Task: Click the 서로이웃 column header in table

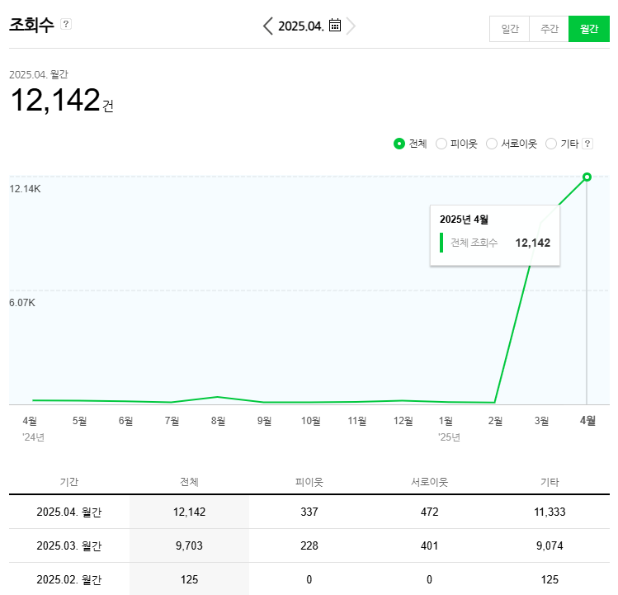Action: [430, 482]
